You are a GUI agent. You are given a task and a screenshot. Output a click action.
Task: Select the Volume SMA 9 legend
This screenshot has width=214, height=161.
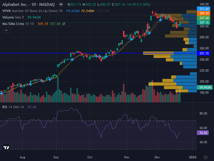[x=13, y=17]
